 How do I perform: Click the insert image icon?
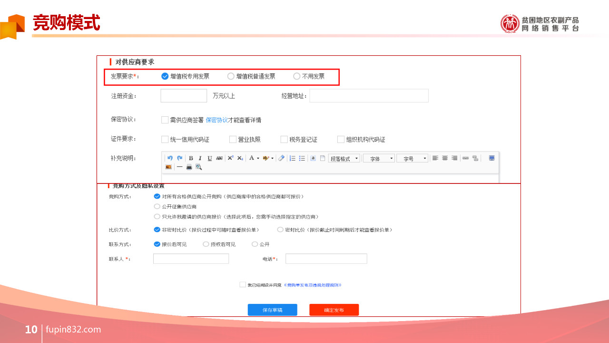click(168, 167)
